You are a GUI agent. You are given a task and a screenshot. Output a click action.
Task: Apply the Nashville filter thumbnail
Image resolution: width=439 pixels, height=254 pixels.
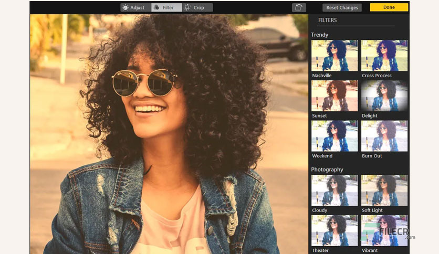335,56
